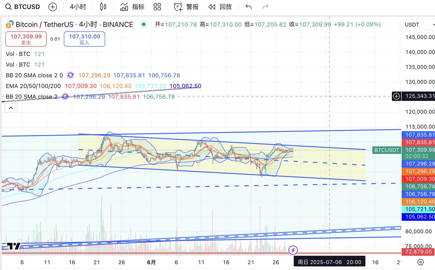The height and width of the screenshot is (270, 435).
Task: Click 130,000.00 on the price scale
Action: 420,82
